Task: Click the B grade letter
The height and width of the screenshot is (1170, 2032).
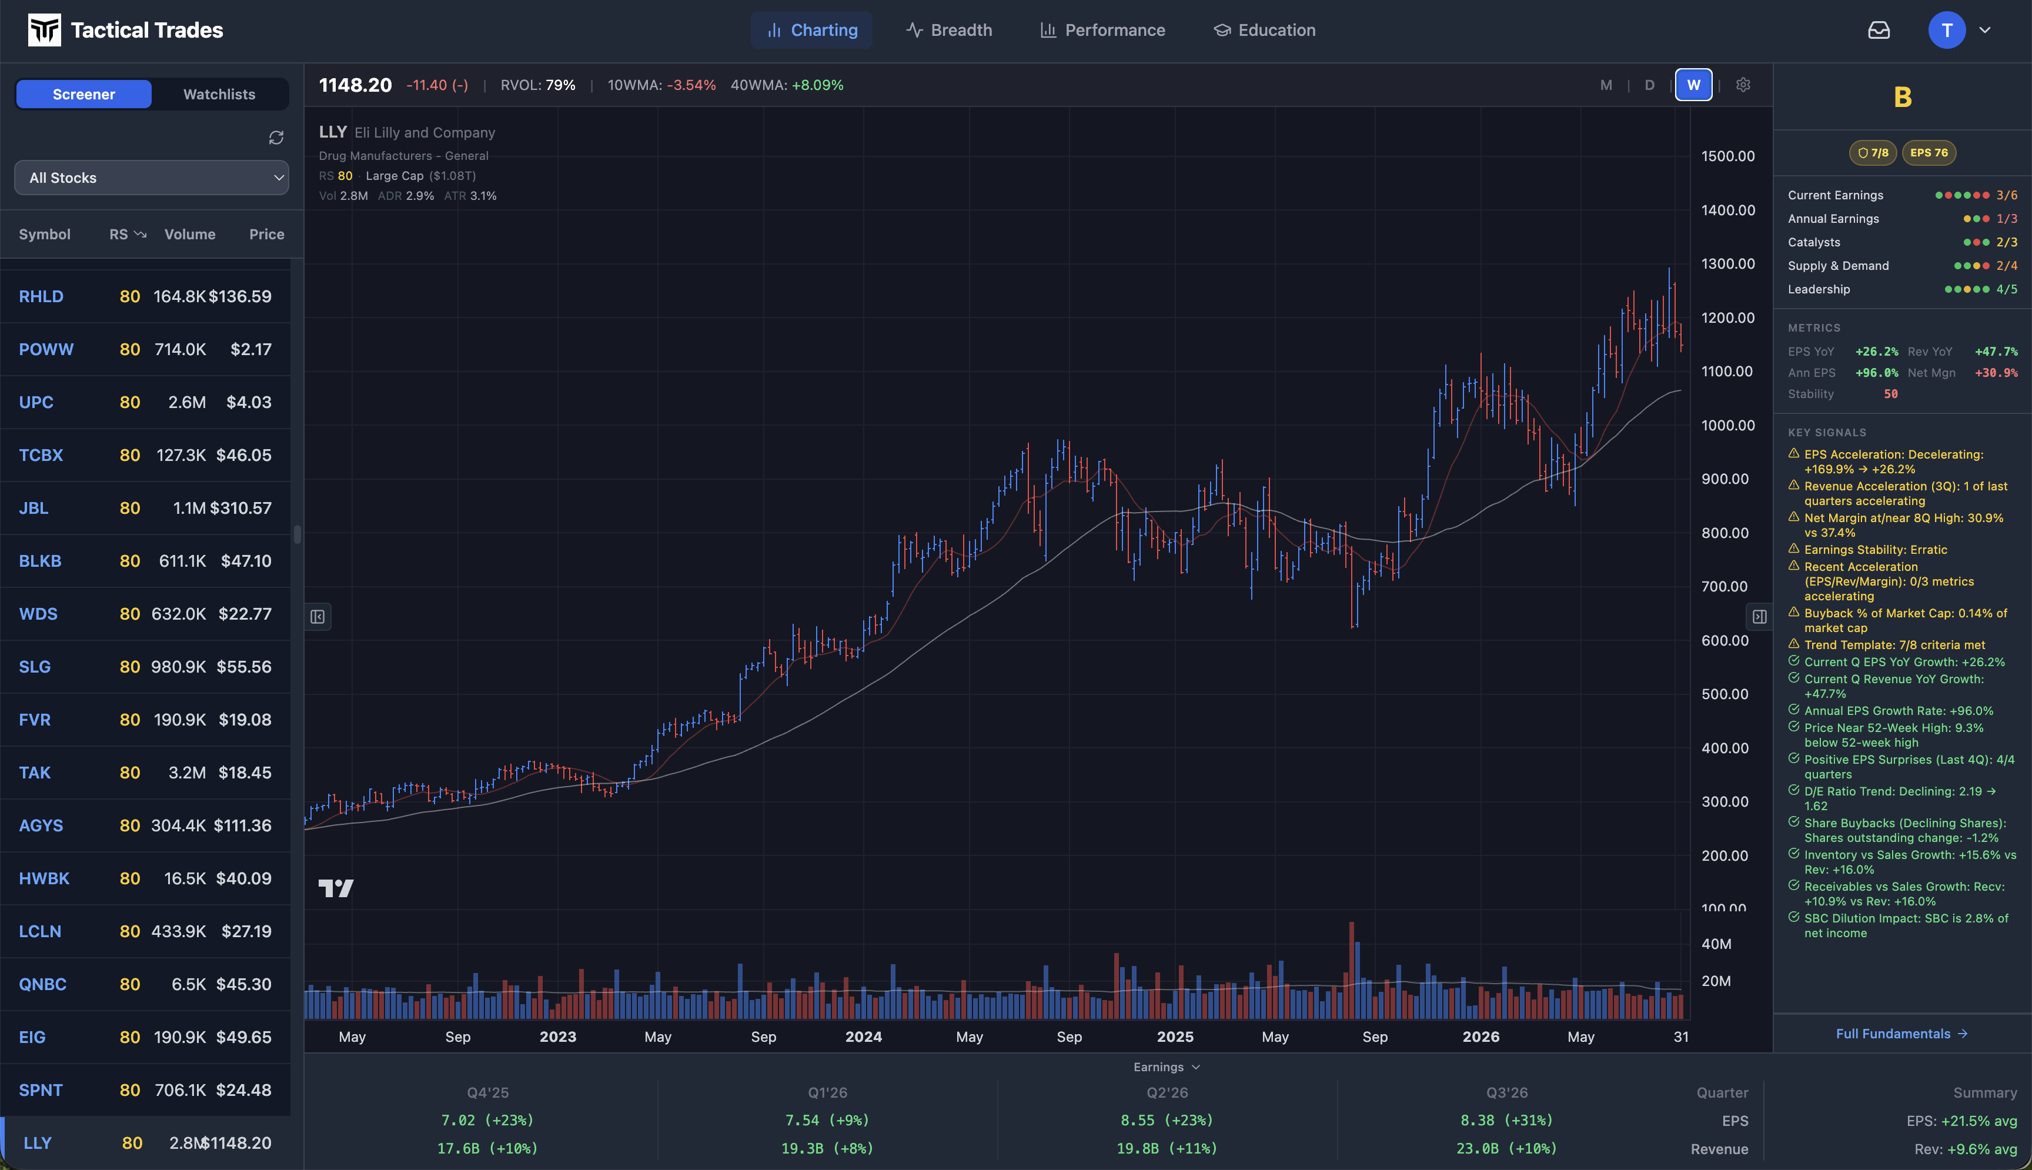Action: (x=1903, y=98)
